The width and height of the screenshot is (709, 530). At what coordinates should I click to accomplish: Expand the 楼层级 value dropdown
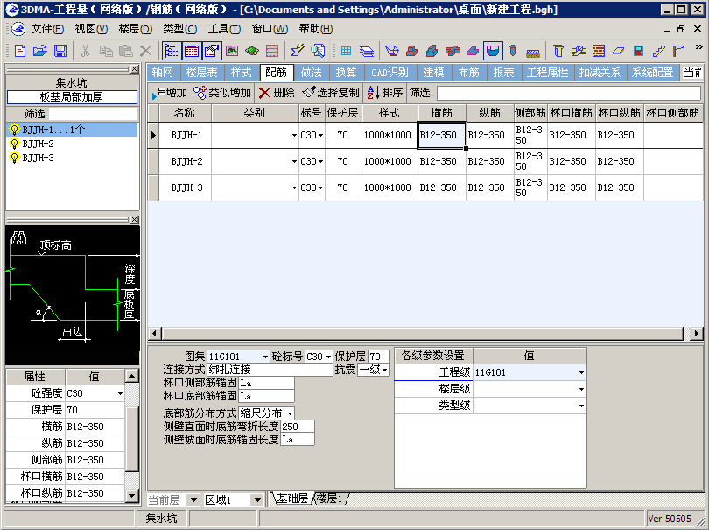click(581, 389)
